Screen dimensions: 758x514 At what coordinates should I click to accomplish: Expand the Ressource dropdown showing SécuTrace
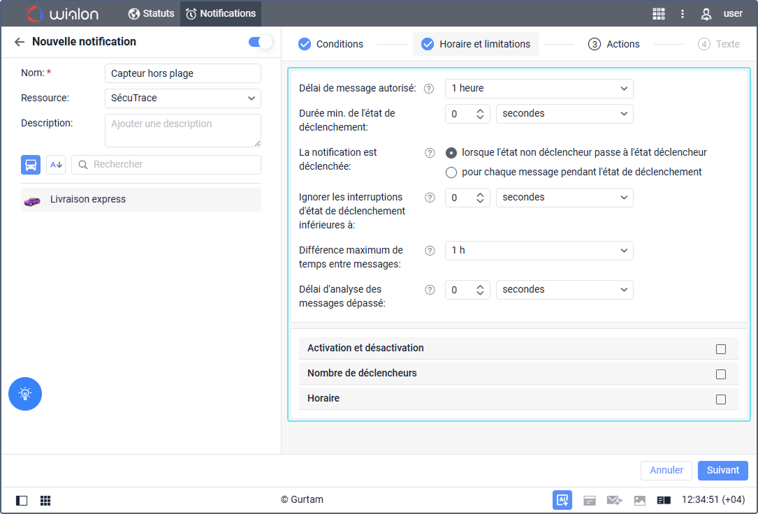point(183,98)
